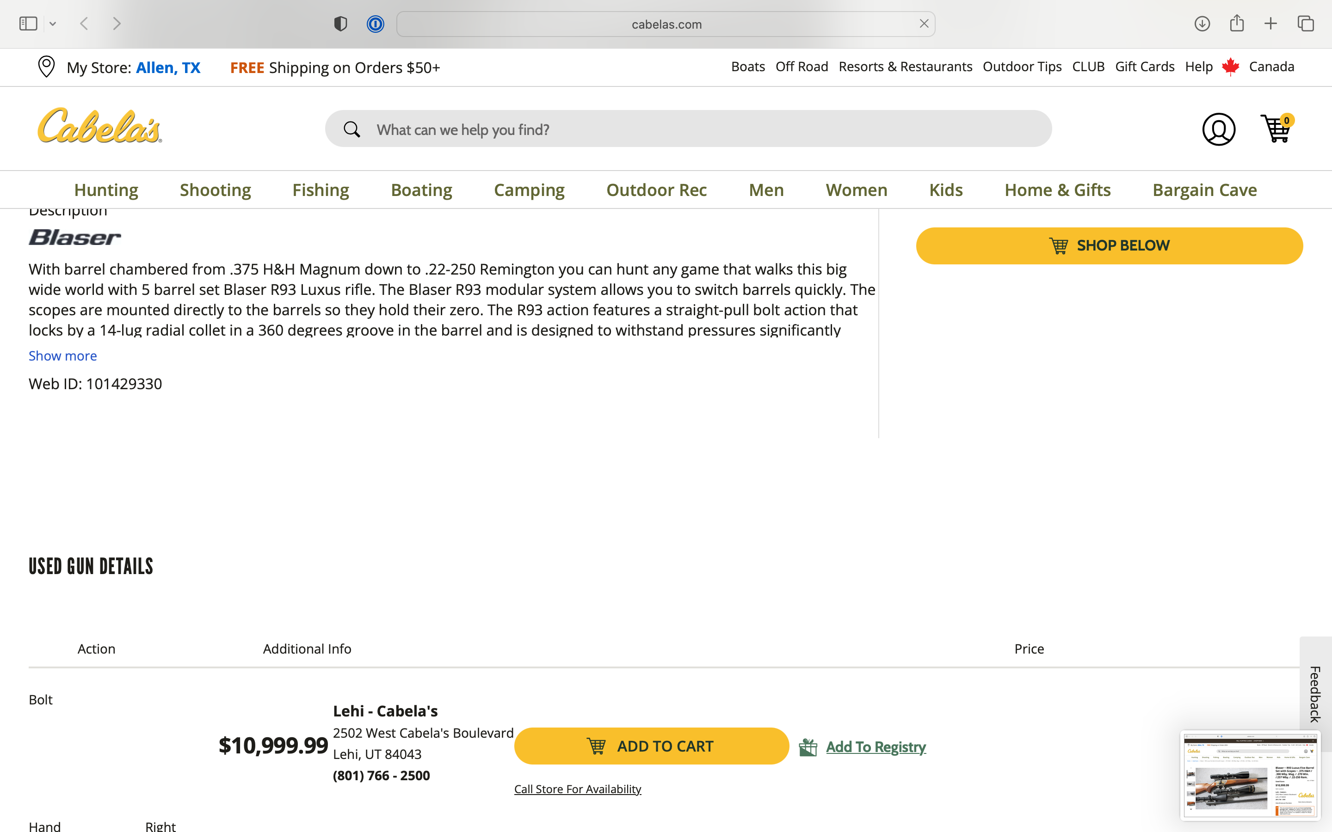Click the gift registry icon
The width and height of the screenshot is (1332, 832).
808,747
